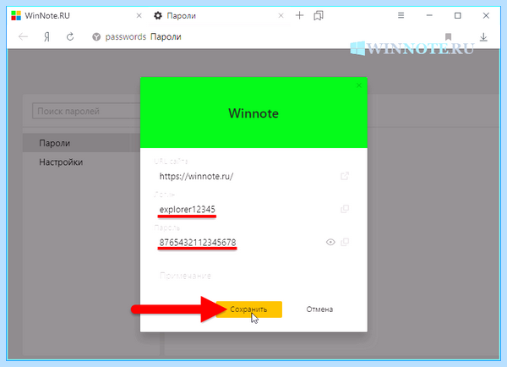Screen dimensions: 507x367
Task: Minimize the browser window
Action: [429, 15]
